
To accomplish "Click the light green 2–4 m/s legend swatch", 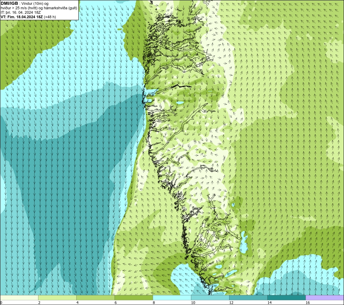I will point(57,297).
